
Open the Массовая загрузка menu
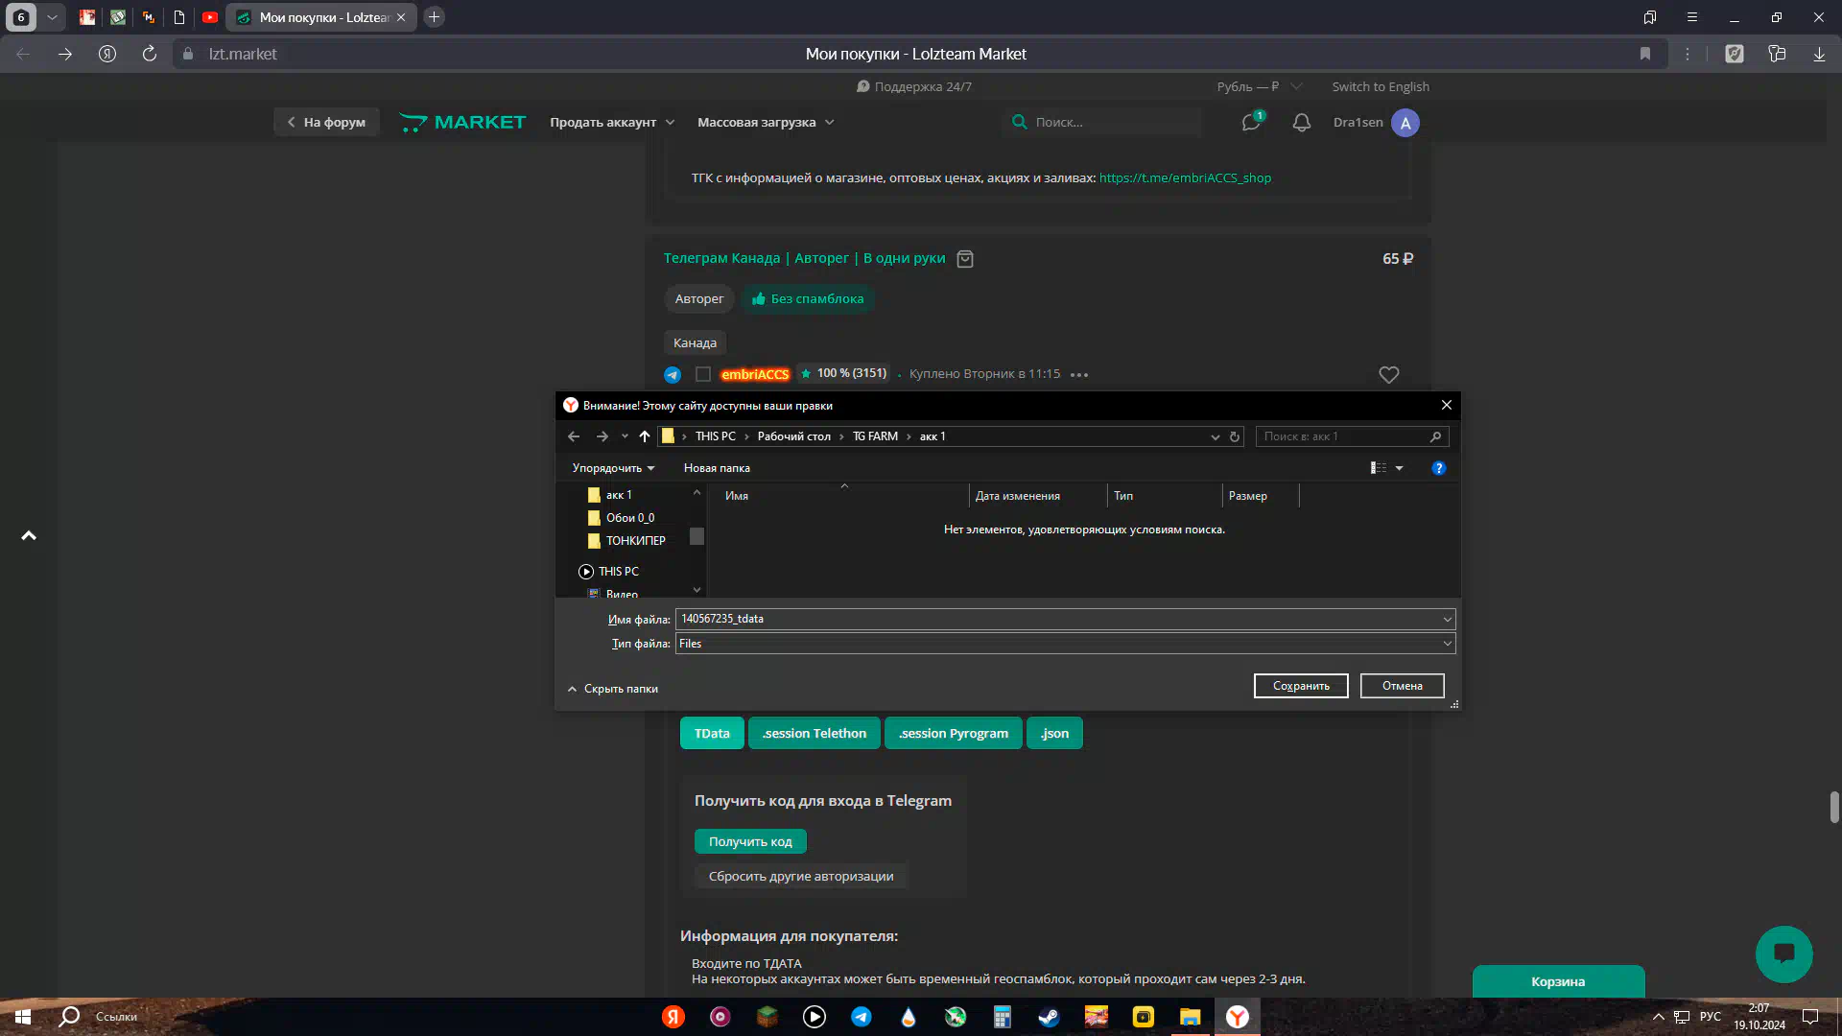[x=766, y=122]
